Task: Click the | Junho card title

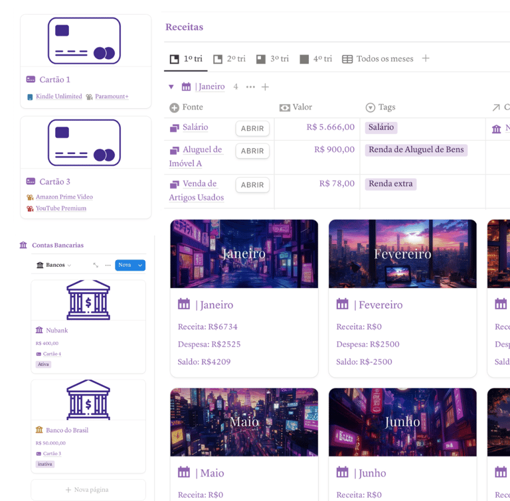Action: [370, 473]
